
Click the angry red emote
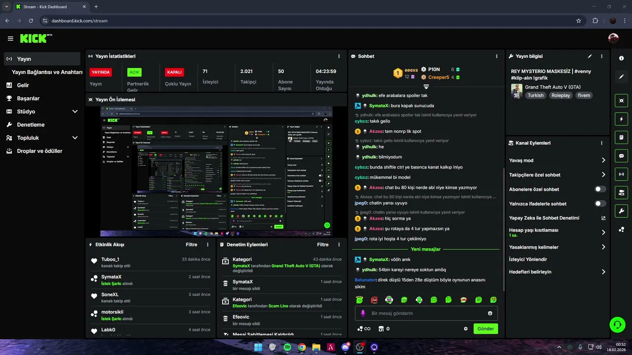coord(374,300)
